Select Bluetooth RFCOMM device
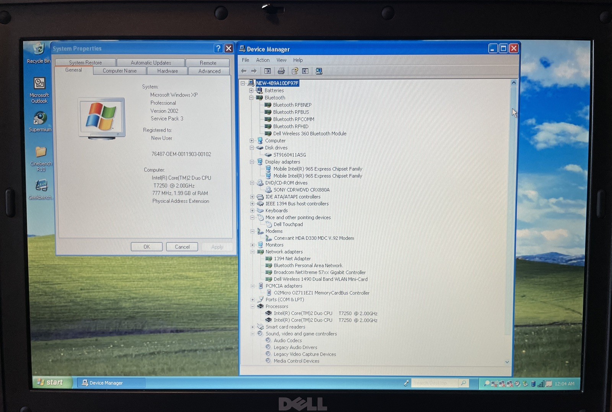 pyautogui.click(x=293, y=119)
